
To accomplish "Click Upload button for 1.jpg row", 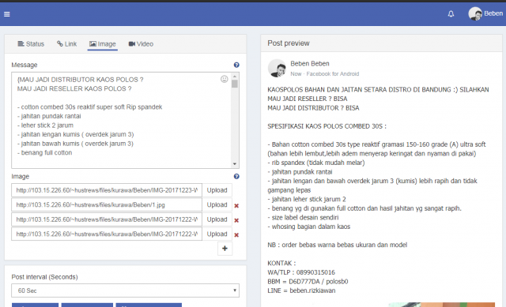I will tap(217, 205).
